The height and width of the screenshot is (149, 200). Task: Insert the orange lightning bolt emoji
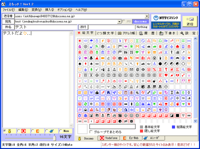pos(103,41)
